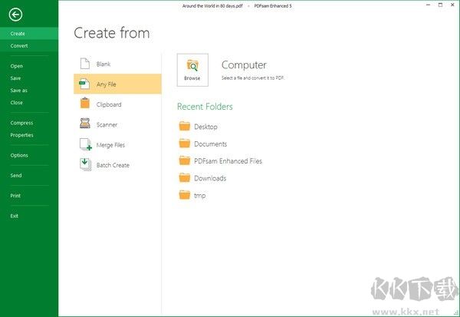Click the Browse folder button
Screen dimensions: 460x317
tap(192, 70)
